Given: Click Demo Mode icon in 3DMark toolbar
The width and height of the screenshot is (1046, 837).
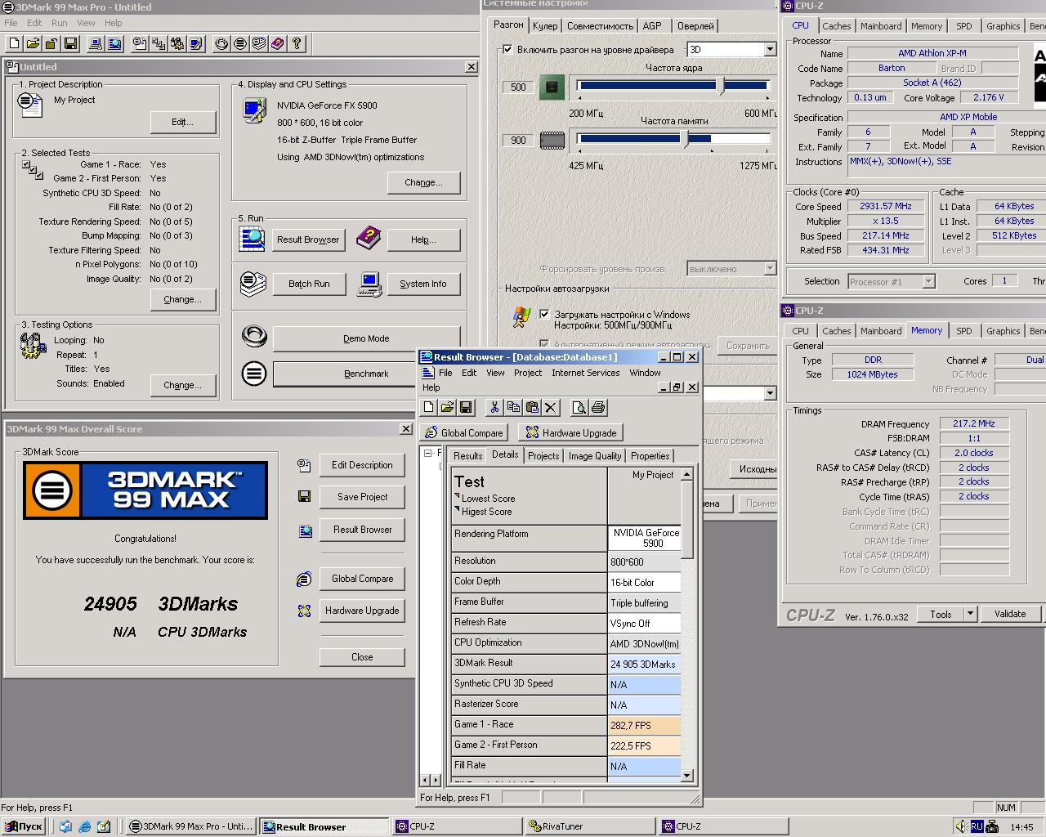Looking at the screenshot, I should tap(221, 43).
